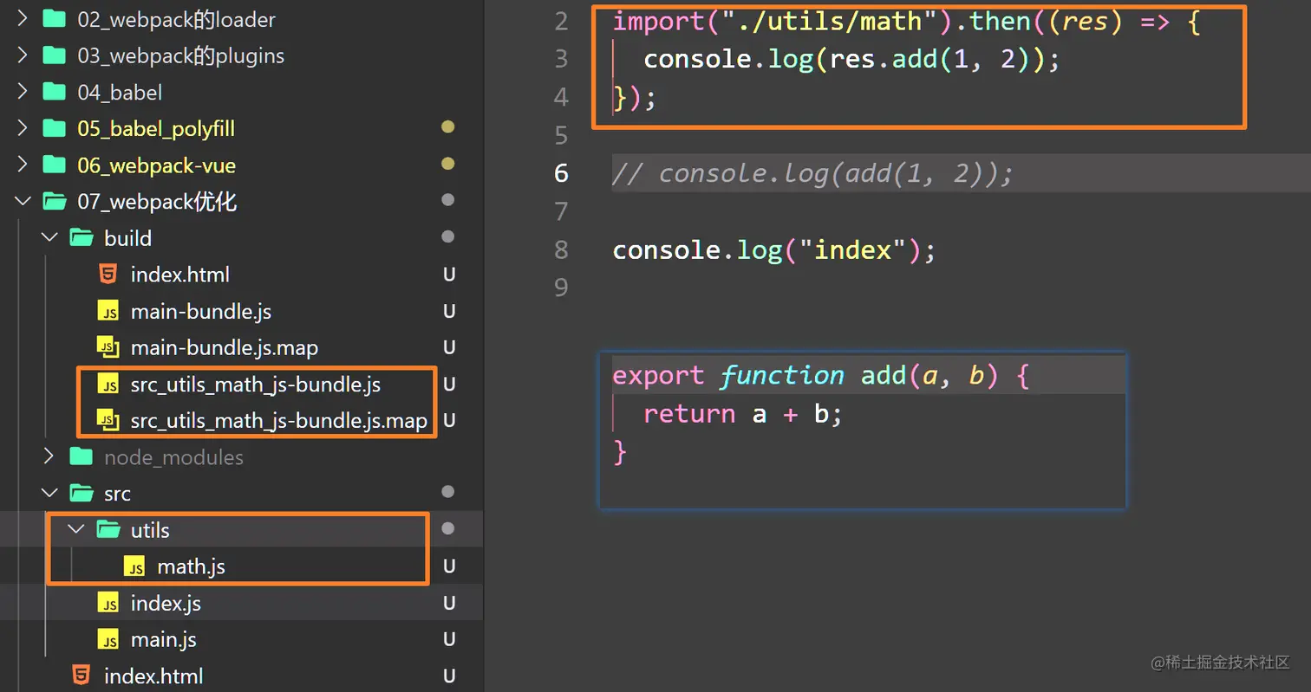
Task: Click the 04_babel folder icon
Action: (x=55, y=92)
